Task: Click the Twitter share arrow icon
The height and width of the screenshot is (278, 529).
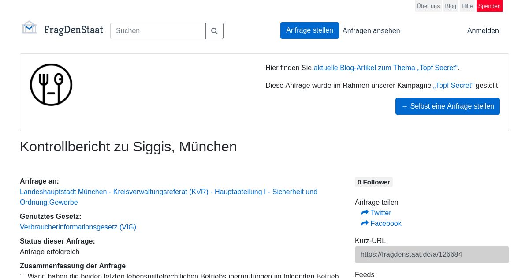Action: (x=365, y=213)
